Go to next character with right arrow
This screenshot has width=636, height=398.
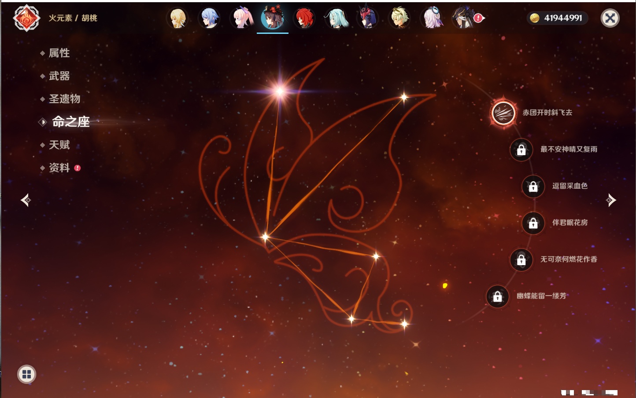[611, 200]
